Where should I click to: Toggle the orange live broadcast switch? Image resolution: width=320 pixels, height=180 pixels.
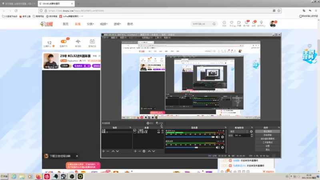pos(64,42)
